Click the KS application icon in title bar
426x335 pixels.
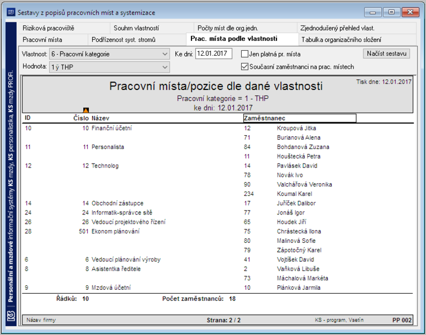click(x=11, y=12)
